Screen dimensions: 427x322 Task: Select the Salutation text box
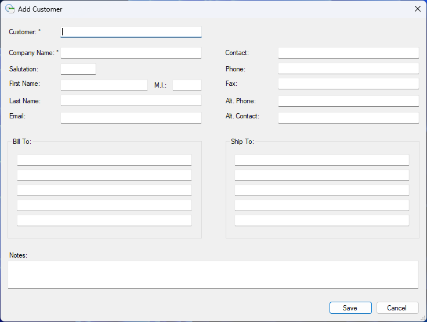(x=78, y=69)
